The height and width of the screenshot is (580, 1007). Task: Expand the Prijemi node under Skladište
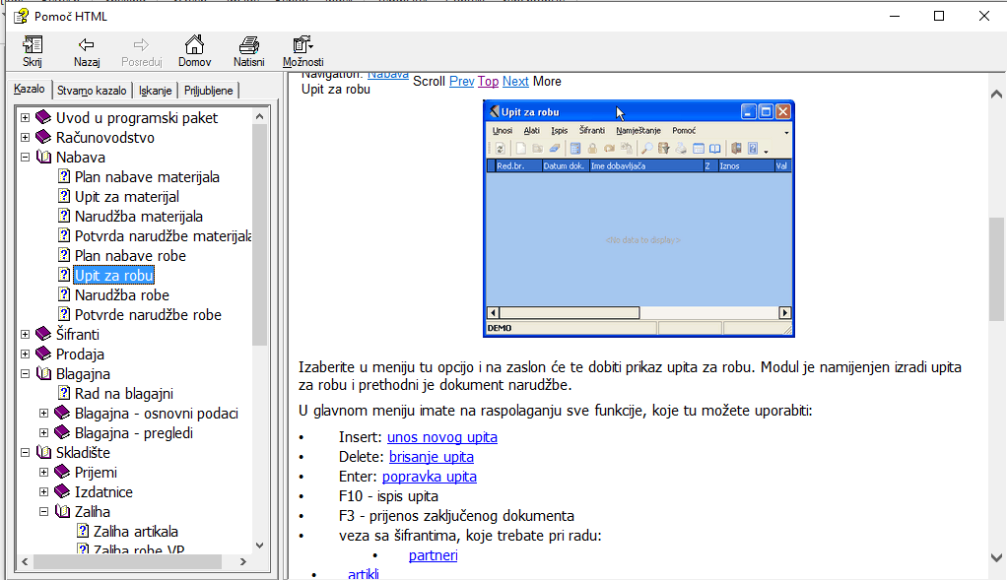(43, 473)
